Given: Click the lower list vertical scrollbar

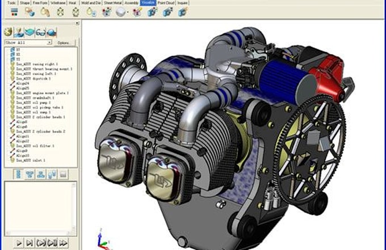Looking at the screenshot, I should pos(73,206).
